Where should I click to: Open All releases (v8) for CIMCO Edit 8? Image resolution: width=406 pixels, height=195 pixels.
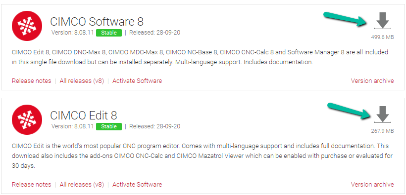point(82,185)
